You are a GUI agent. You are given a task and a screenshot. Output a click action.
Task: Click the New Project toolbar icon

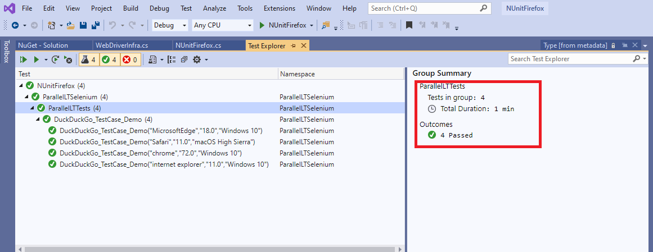point(52,25)
